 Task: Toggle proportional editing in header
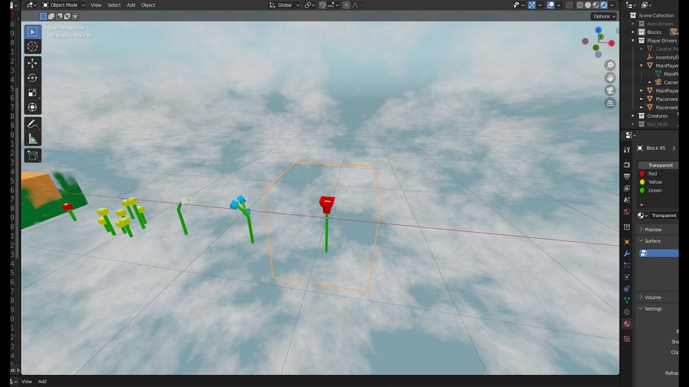pyautogui.click(x=346, y=5)
